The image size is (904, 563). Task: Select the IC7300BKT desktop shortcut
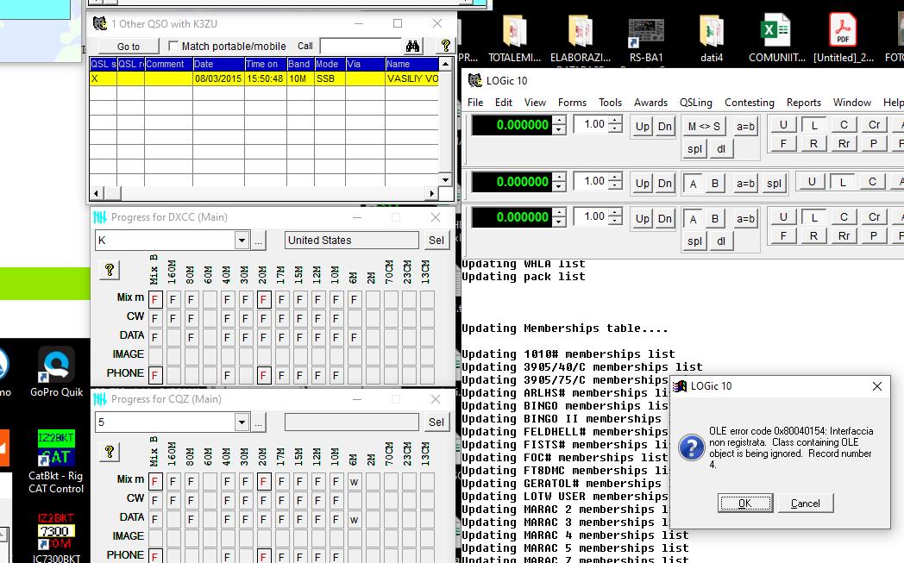coord(57,538)
